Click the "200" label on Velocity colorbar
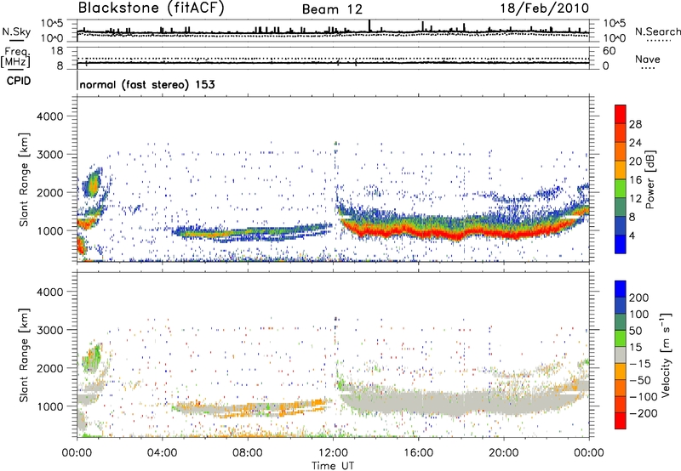 [639, 298]
